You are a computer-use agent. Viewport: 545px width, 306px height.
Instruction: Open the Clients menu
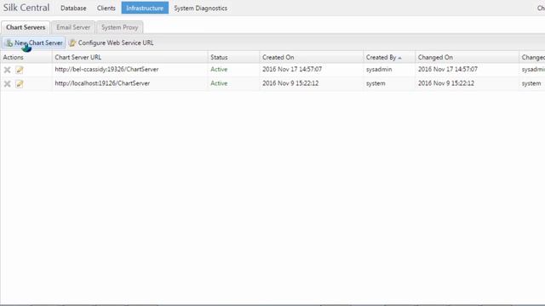106,8
